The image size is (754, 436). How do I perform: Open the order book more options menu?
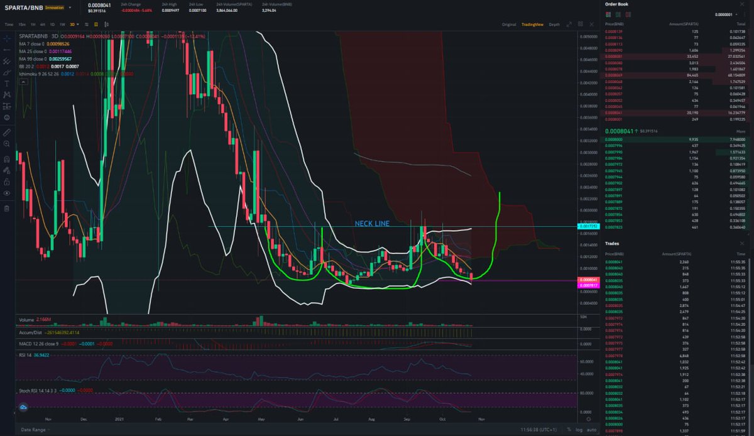pyautogui.click(x=745, y=14)
